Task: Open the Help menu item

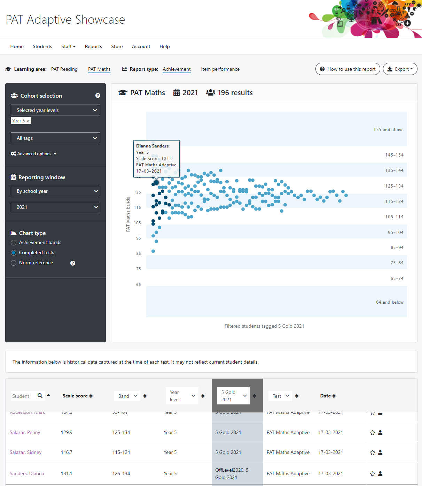Action: click(165, 46)
